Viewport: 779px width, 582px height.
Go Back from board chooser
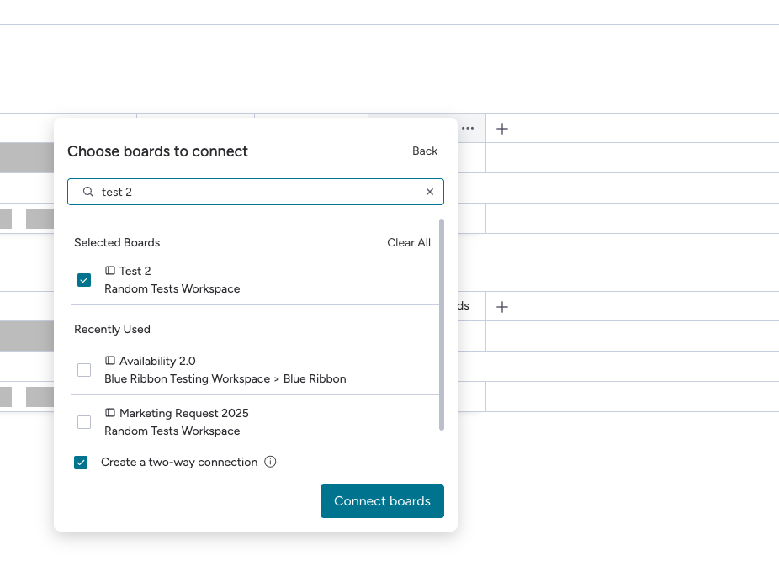[x=425, y=151]
